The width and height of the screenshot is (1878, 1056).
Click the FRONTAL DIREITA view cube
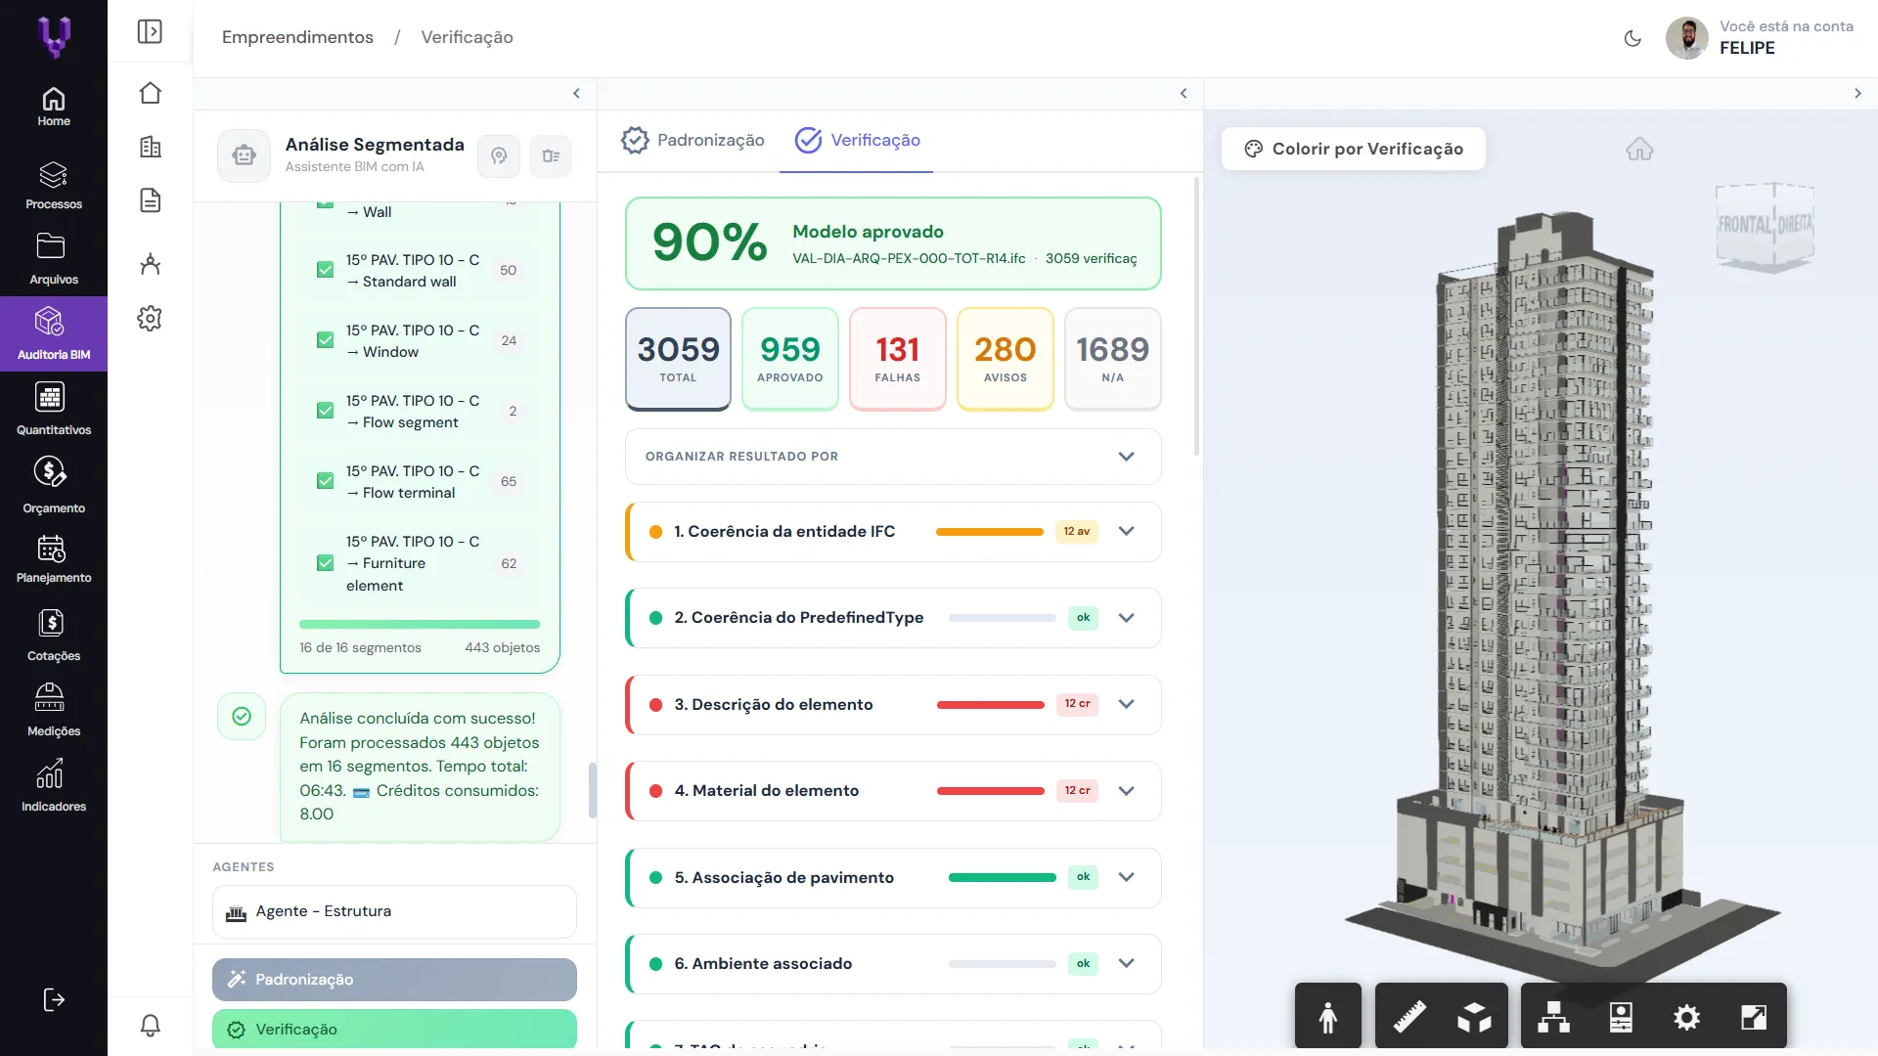click(1766, 226)
